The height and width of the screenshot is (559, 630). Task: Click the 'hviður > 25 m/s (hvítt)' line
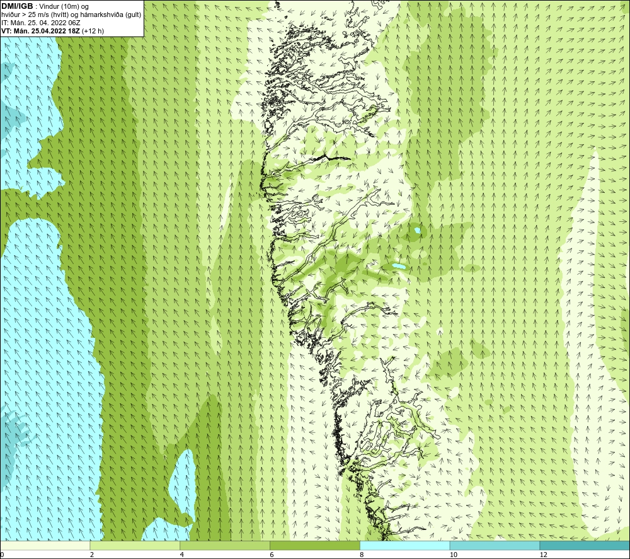point(71,15)
